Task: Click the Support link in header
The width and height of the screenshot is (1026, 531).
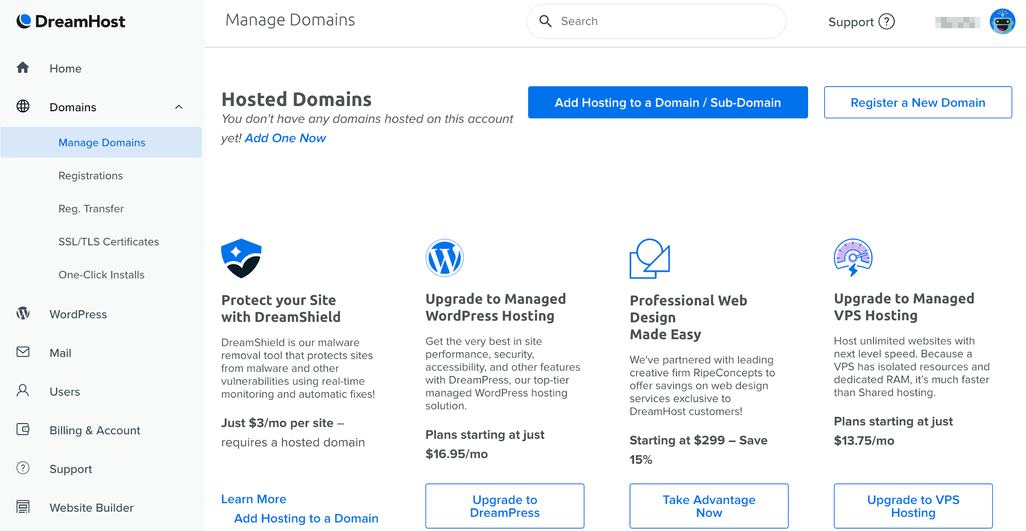Action: (851, 22)
